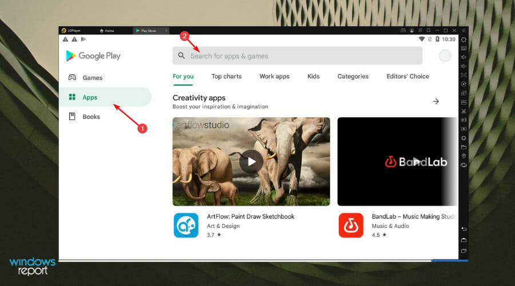515x286 pixels.
Task: Click the battery icon in status bar
Action: tap(437, 39)
